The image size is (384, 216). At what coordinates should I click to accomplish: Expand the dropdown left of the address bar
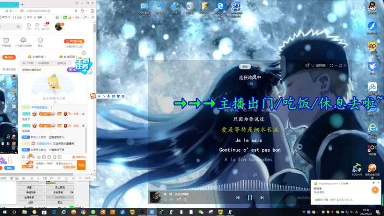(x=16, y=11)
